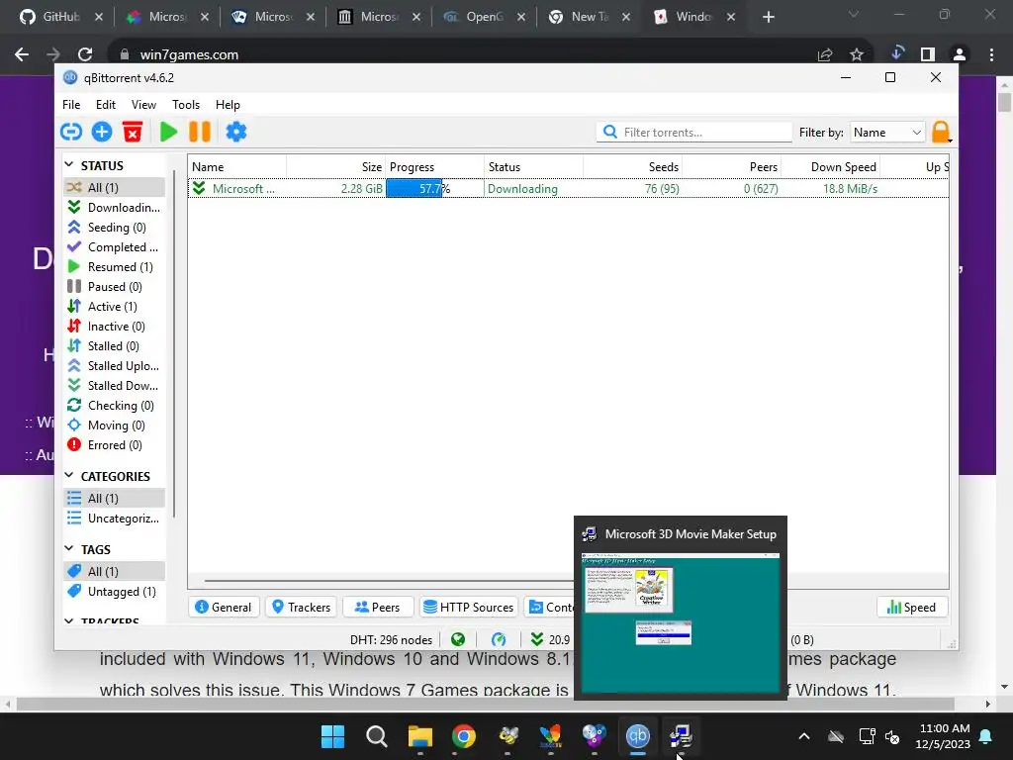Open Windows Start menu on taskbar
This screenshot has height=760, width=1013.
point(333,736)
